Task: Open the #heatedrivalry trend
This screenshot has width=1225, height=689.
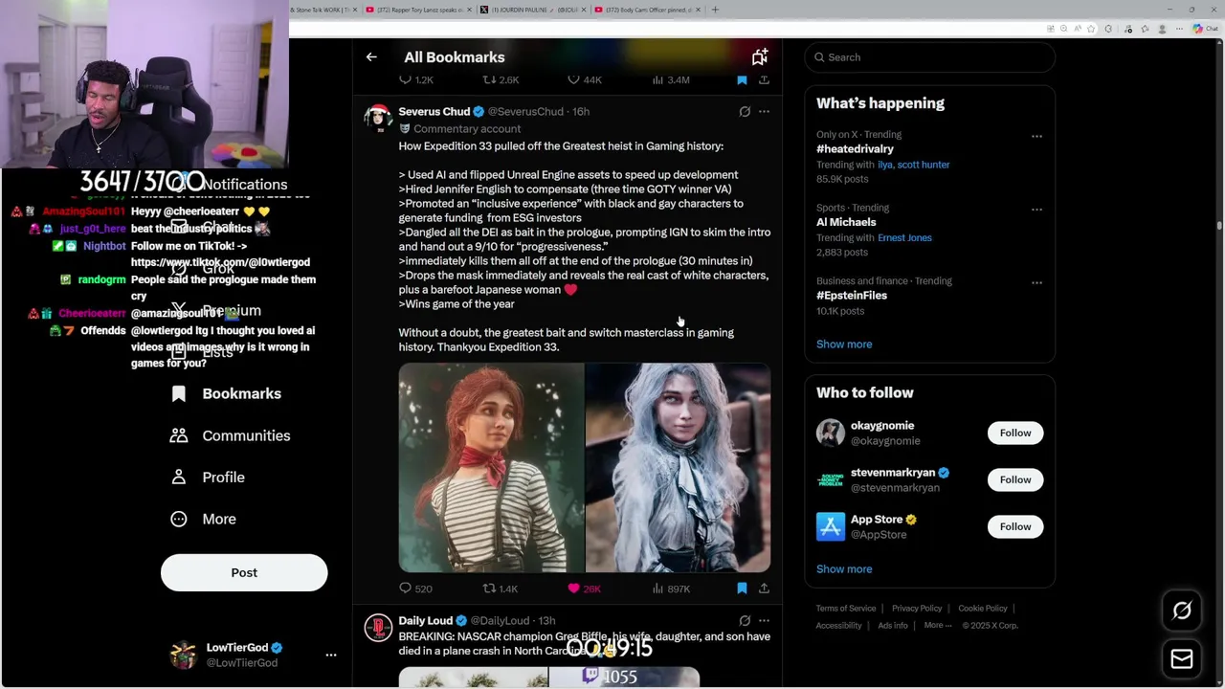Action: coord(855,149)
